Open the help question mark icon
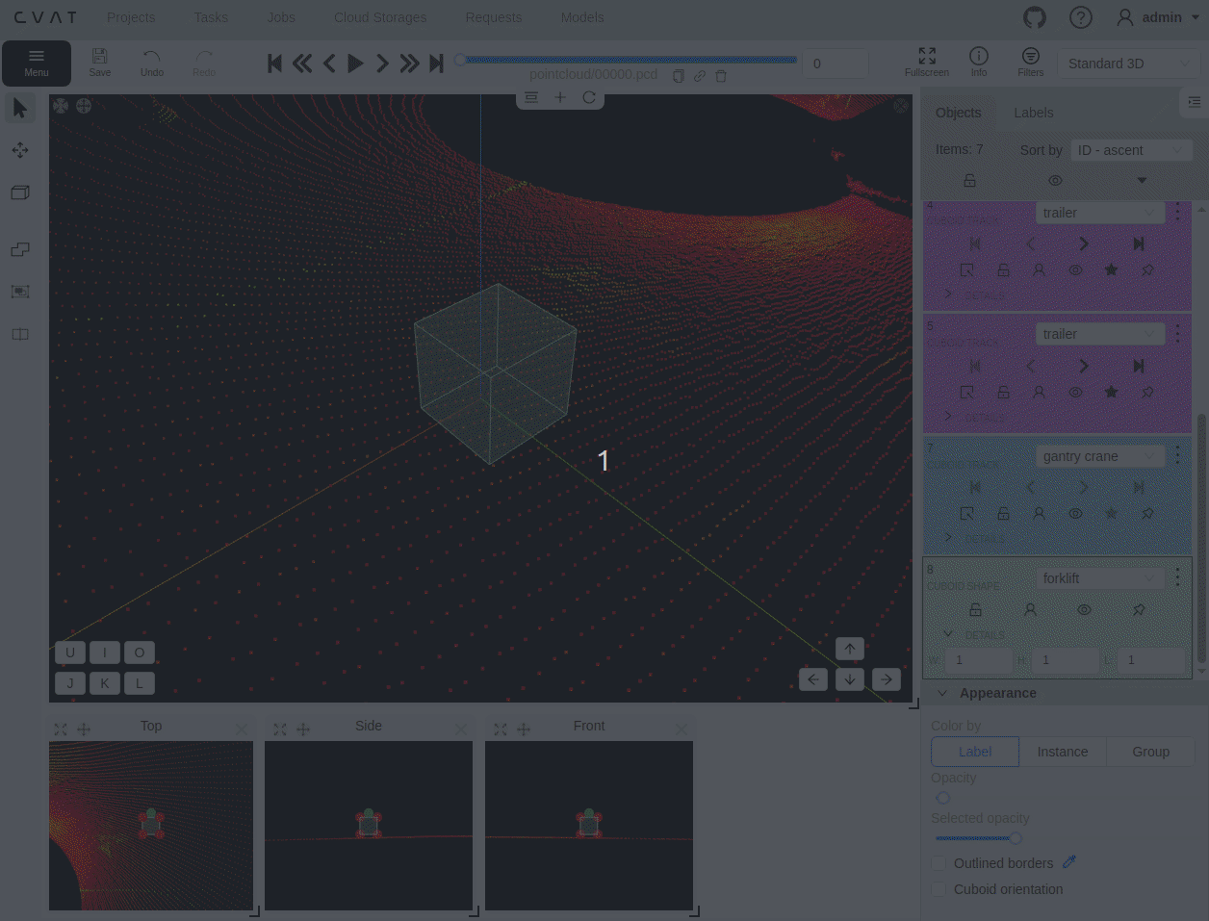Screen dimensions: 1209x921 1081,17
